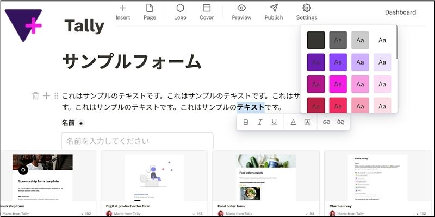Select the bright violet Aa swatch
Viewport: 435px width, 217px height.
pos(338,62)
